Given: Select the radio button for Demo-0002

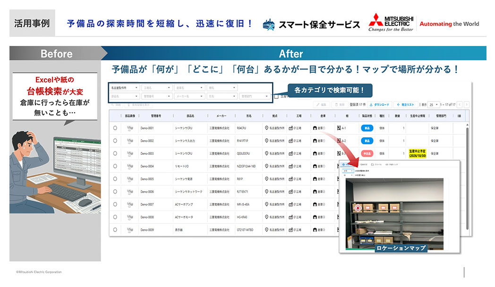Looking at the screenshot, I should (x=115, y=141).
